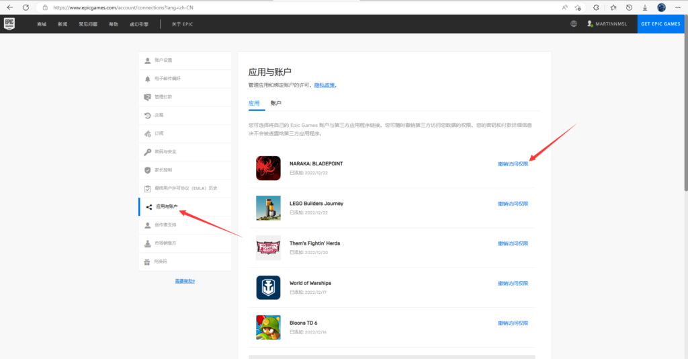Switch to the 账户 tab
This screenshot has height=359, width=688.
pos(275,104)
